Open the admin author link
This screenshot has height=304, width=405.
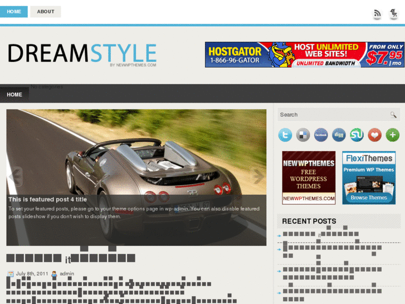(67, 274)
